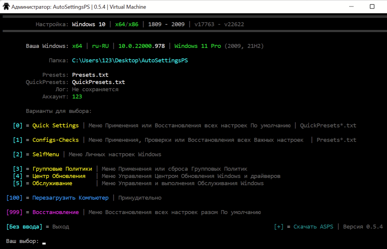Click the '[100]' option number

pos(14,198)
